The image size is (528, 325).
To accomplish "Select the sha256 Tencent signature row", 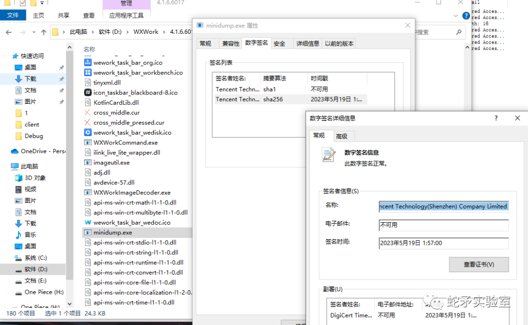I will (x=291, y=99).
